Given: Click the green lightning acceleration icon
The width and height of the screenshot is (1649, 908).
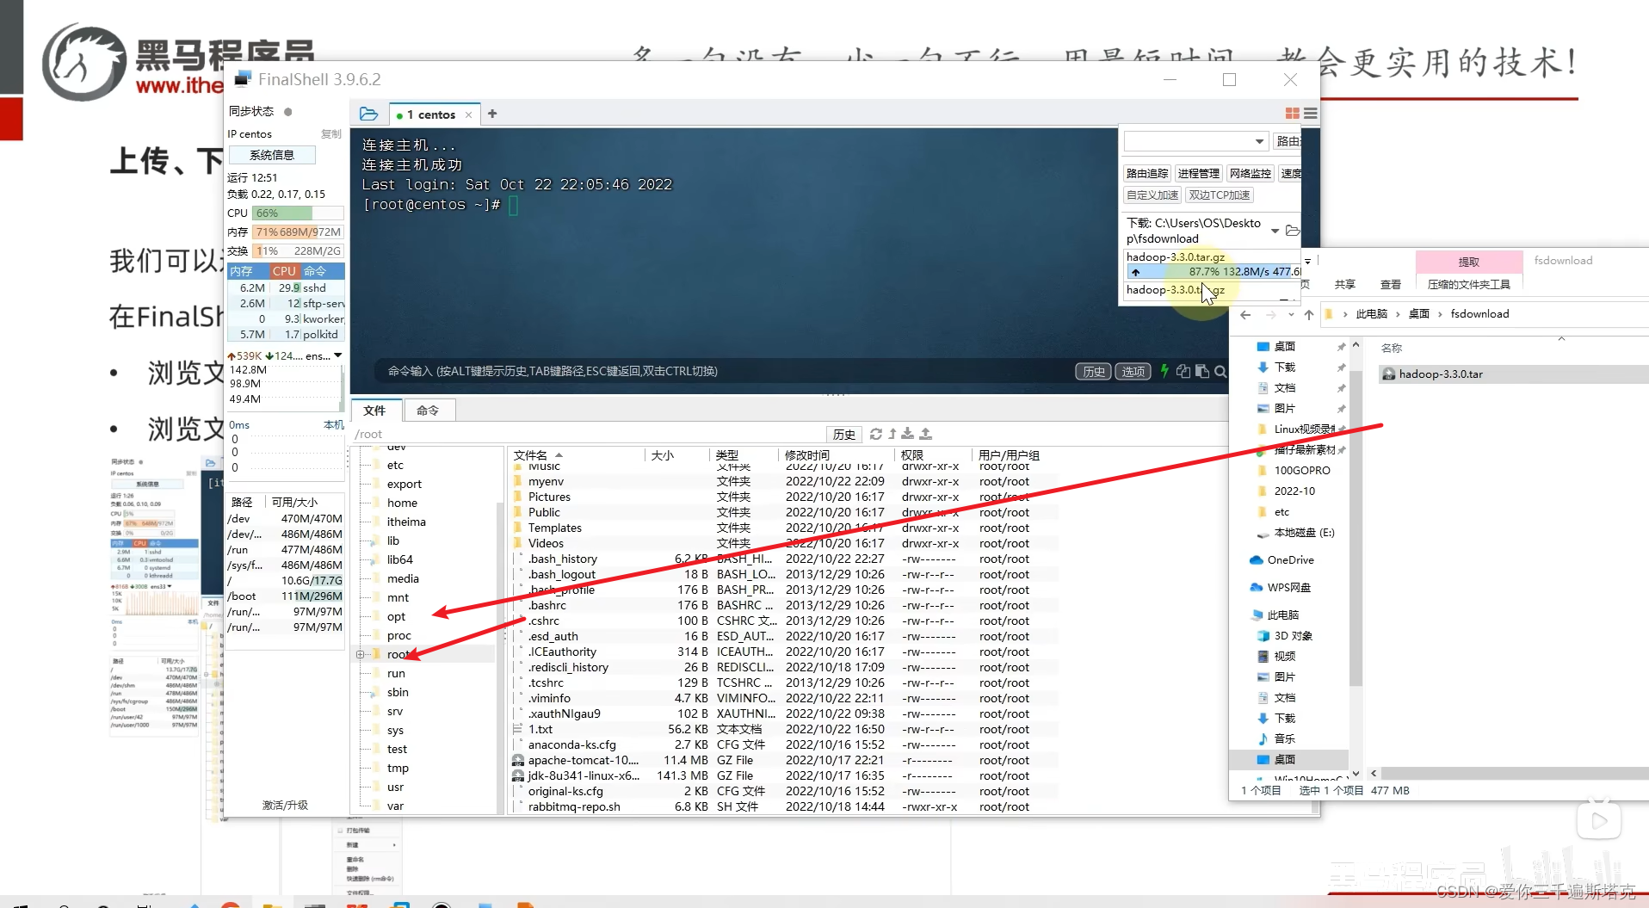Looking at the screenshot, I should [x=1164, y=371].
